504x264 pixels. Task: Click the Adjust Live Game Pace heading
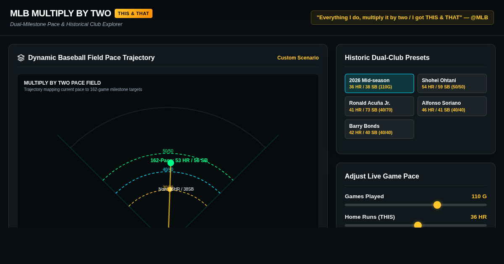pyautogui.click(x=382, y=176)
